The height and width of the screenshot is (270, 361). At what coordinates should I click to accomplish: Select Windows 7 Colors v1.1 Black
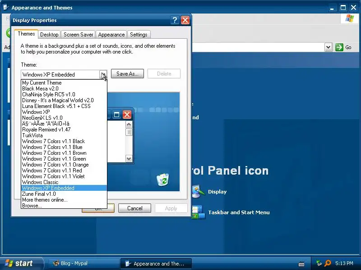click(64, 141)
